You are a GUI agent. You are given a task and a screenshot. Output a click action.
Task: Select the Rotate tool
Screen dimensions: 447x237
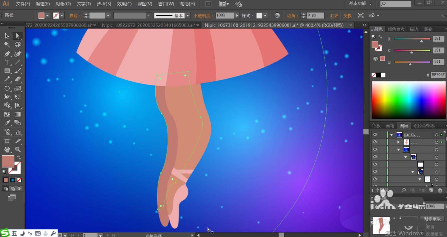[x=7, y=88]
